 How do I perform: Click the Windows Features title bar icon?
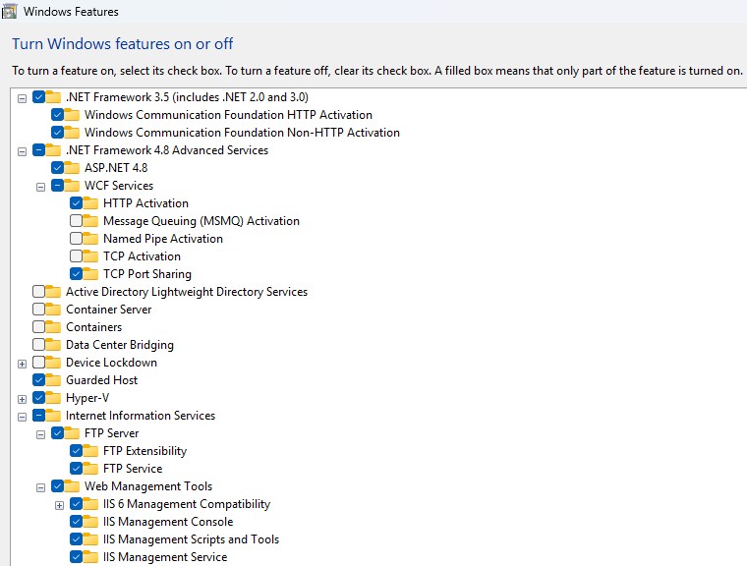tap(10, 12)
